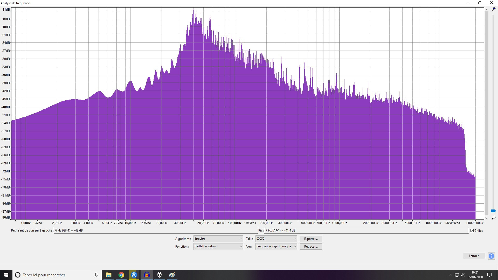The height and width of the screenshot is (280, 498).
Task: Open Ubisoft Connect taskbar icon
Action: [134, 275]
